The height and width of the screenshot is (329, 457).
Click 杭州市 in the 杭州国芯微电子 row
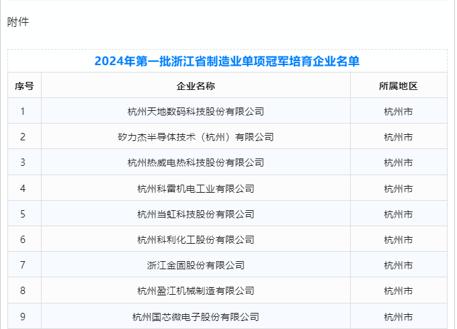399,317
